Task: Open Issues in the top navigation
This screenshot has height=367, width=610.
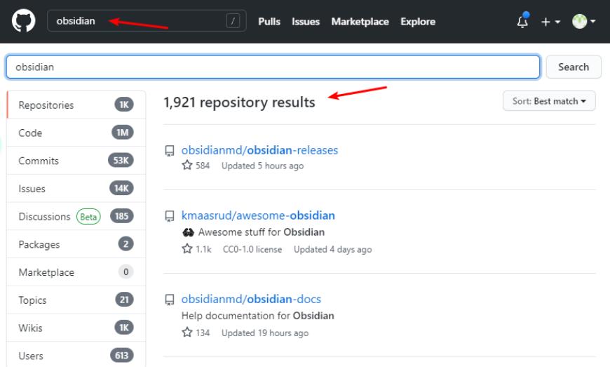Action: pos(306,22)
